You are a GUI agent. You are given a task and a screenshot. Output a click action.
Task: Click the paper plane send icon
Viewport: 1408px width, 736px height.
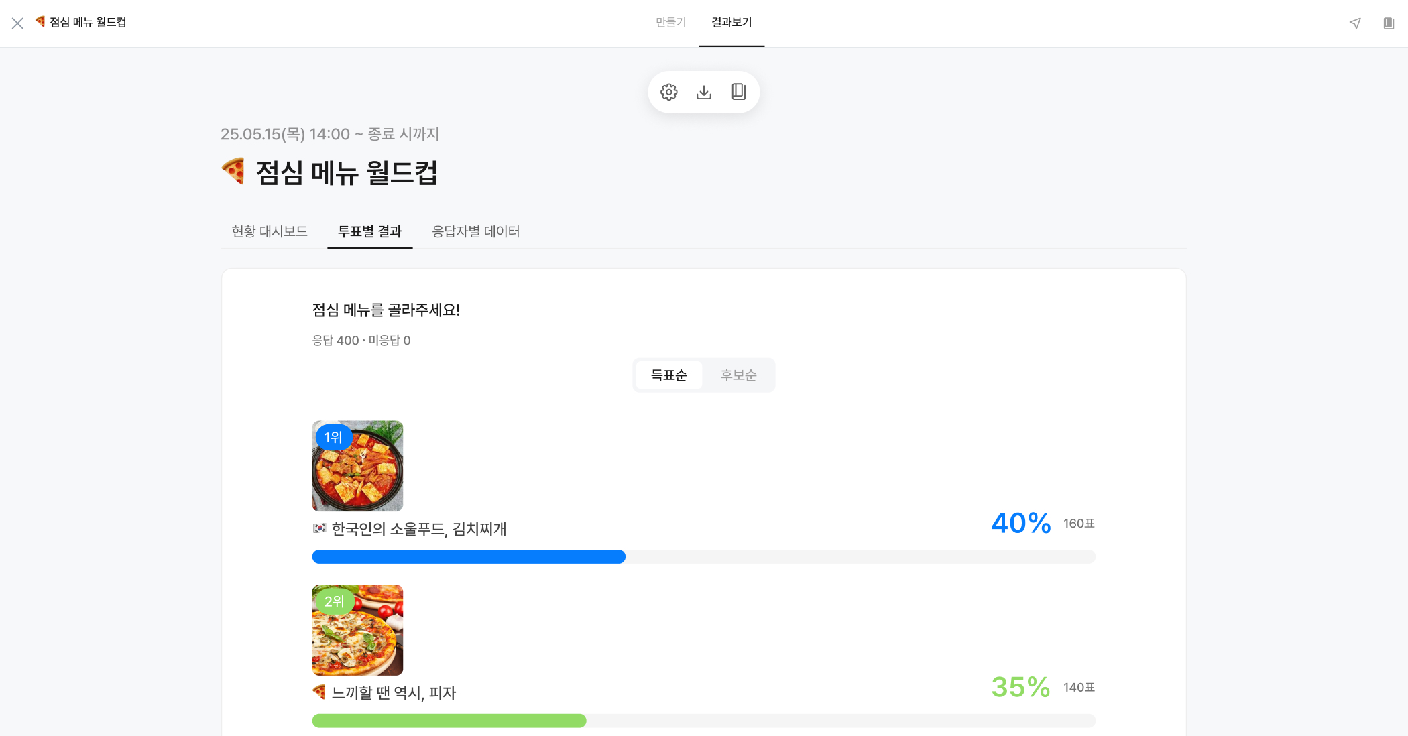click(1355, 23)
